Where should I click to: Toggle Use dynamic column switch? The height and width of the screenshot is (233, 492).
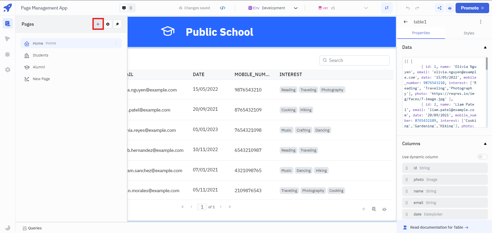(482, 157)
